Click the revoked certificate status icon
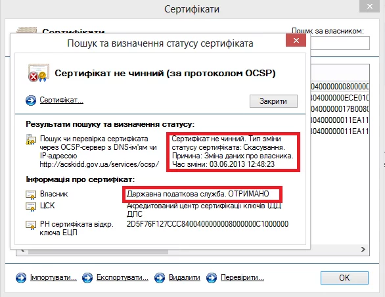Image resolution: width=385 pixels, height=297 pixels. point(39,73)
